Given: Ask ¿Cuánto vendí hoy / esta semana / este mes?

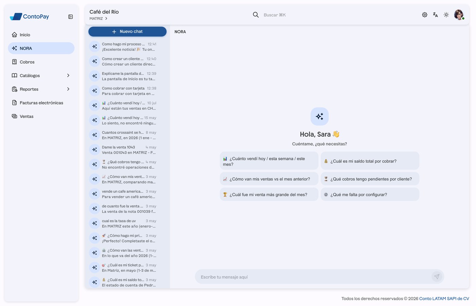Looking at the screenshot, I should 269,161.
